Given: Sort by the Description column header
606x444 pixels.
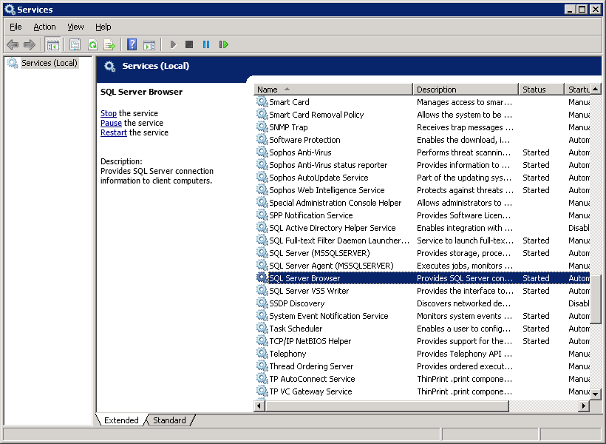Looking at the screenshot, I should [x=466, y=90].
